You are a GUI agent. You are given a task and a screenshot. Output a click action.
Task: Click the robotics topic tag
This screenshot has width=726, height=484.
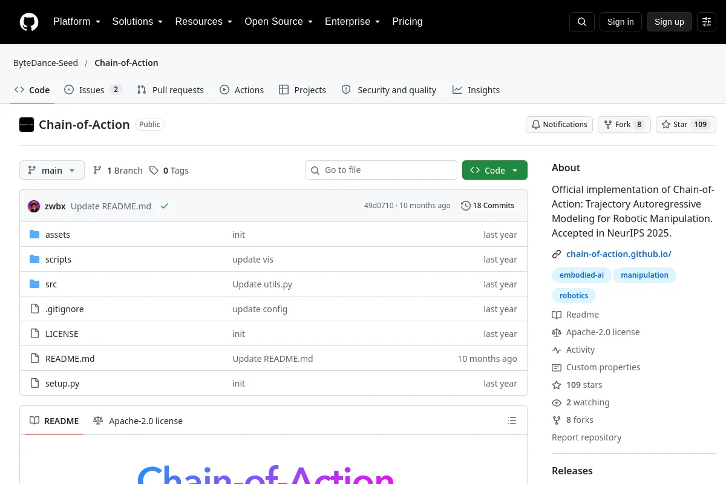574,296
